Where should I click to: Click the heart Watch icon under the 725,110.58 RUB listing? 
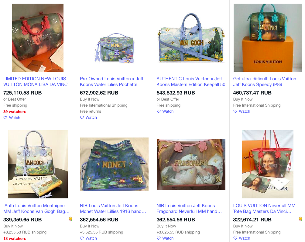tap(5, 118)
